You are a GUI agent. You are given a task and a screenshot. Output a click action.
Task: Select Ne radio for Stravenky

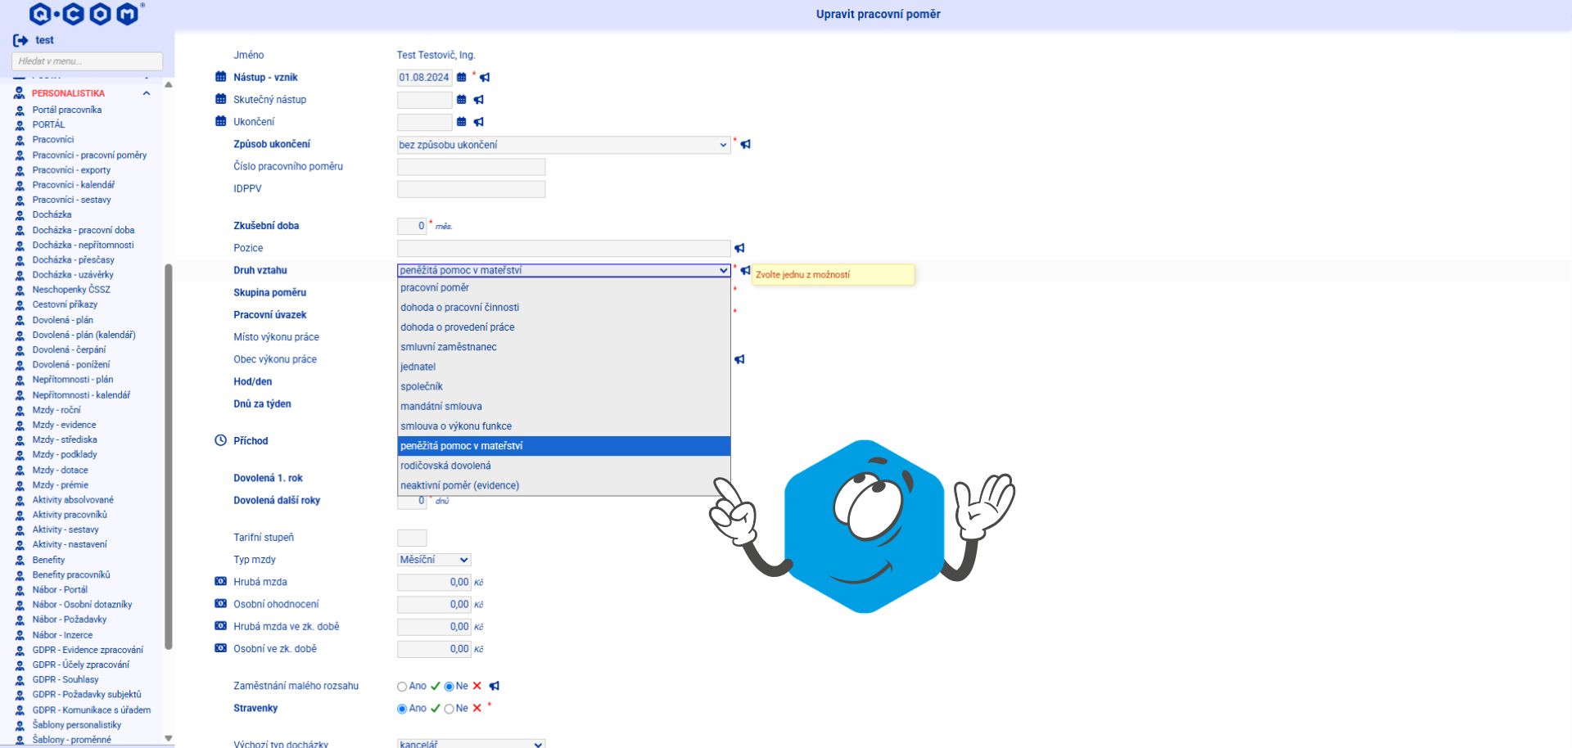pos(449,709)
